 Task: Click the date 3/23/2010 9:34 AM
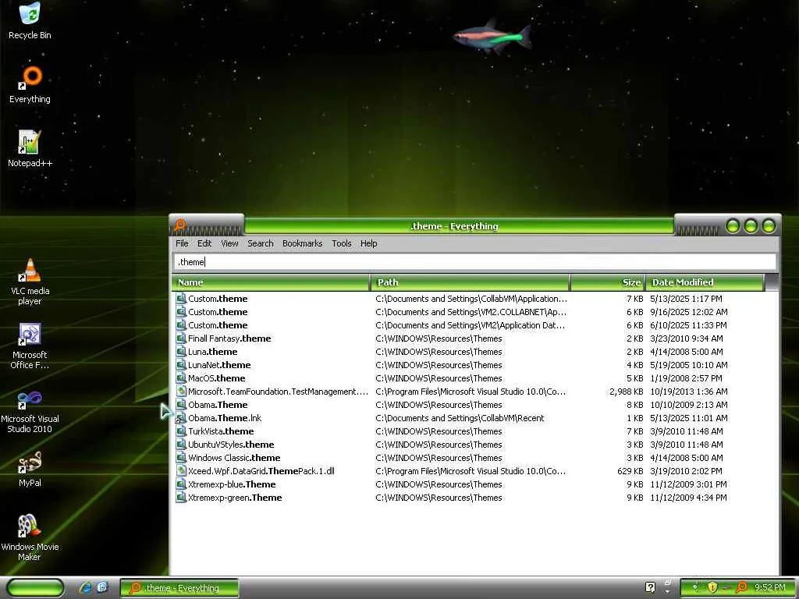click(687, 338)
